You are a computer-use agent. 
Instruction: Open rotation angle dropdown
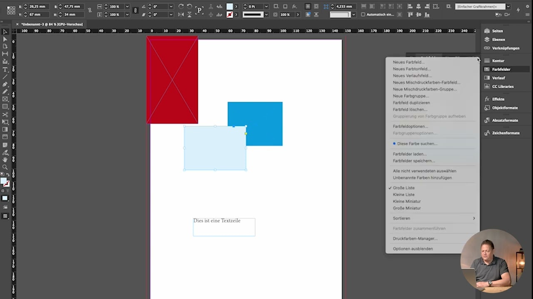171,7
